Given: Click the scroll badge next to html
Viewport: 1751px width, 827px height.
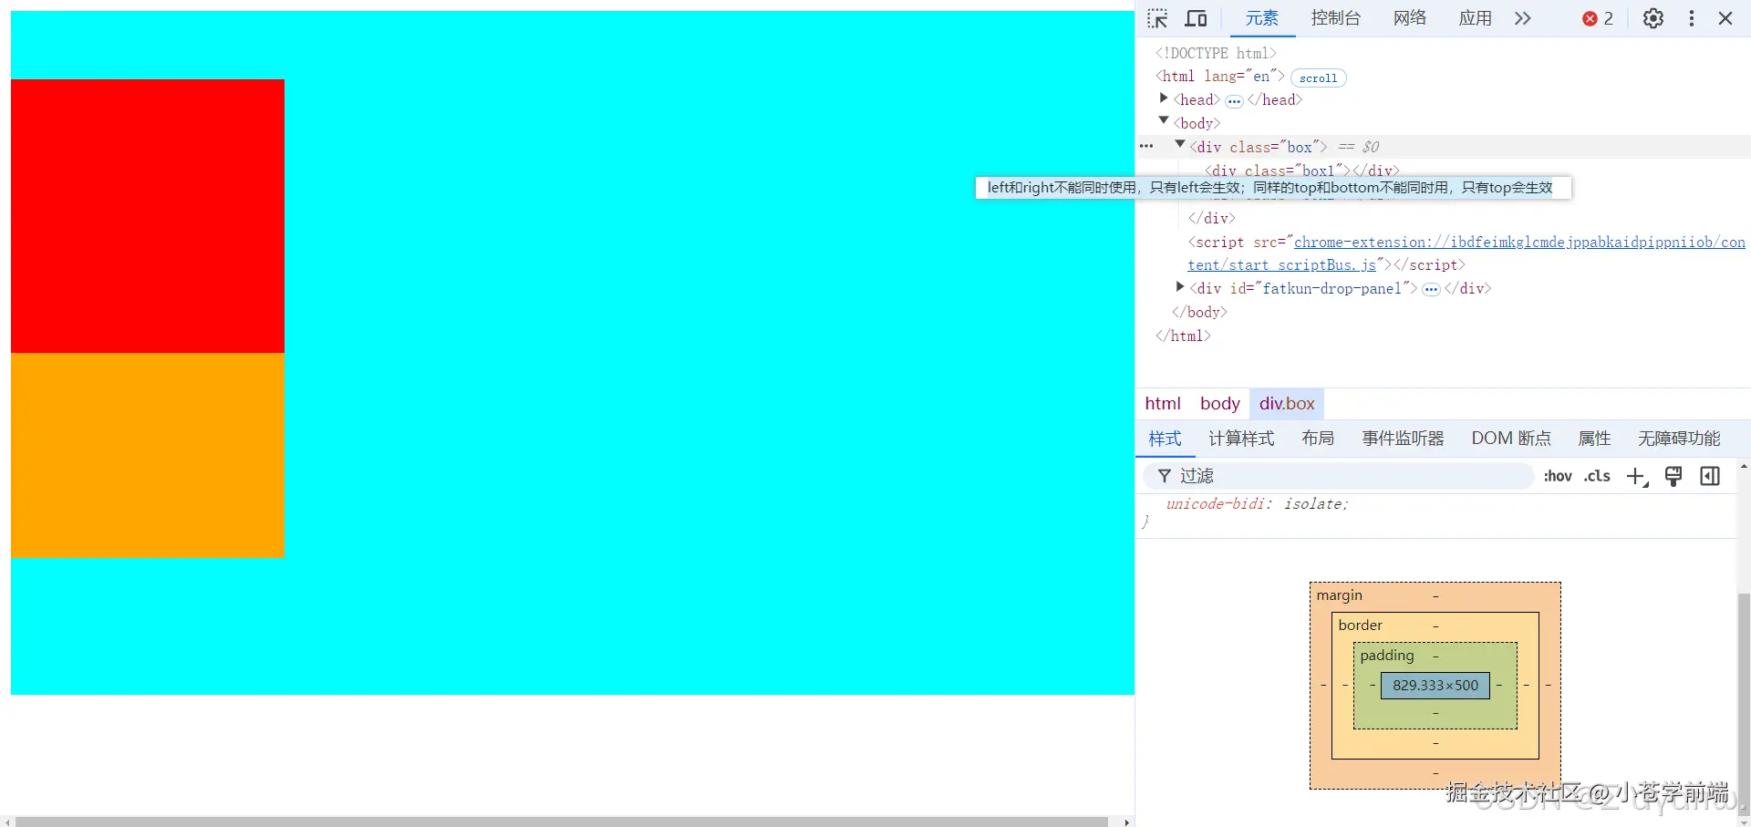Looking at the screenshot, I should coord(1318,78).
